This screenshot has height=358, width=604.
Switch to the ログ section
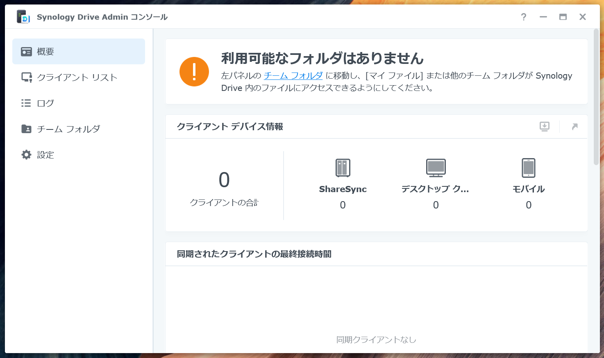tap(45, 103)
